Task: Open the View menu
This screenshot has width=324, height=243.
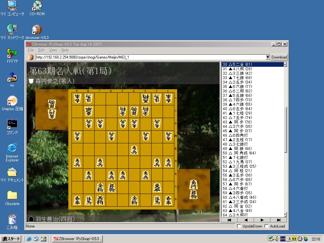Action: tap(53, 50)
